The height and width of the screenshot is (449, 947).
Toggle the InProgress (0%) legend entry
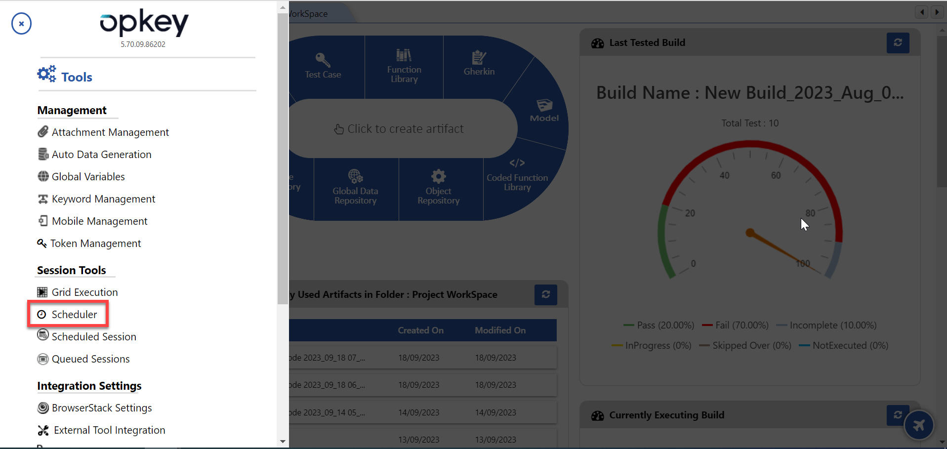tap(652, 345)
